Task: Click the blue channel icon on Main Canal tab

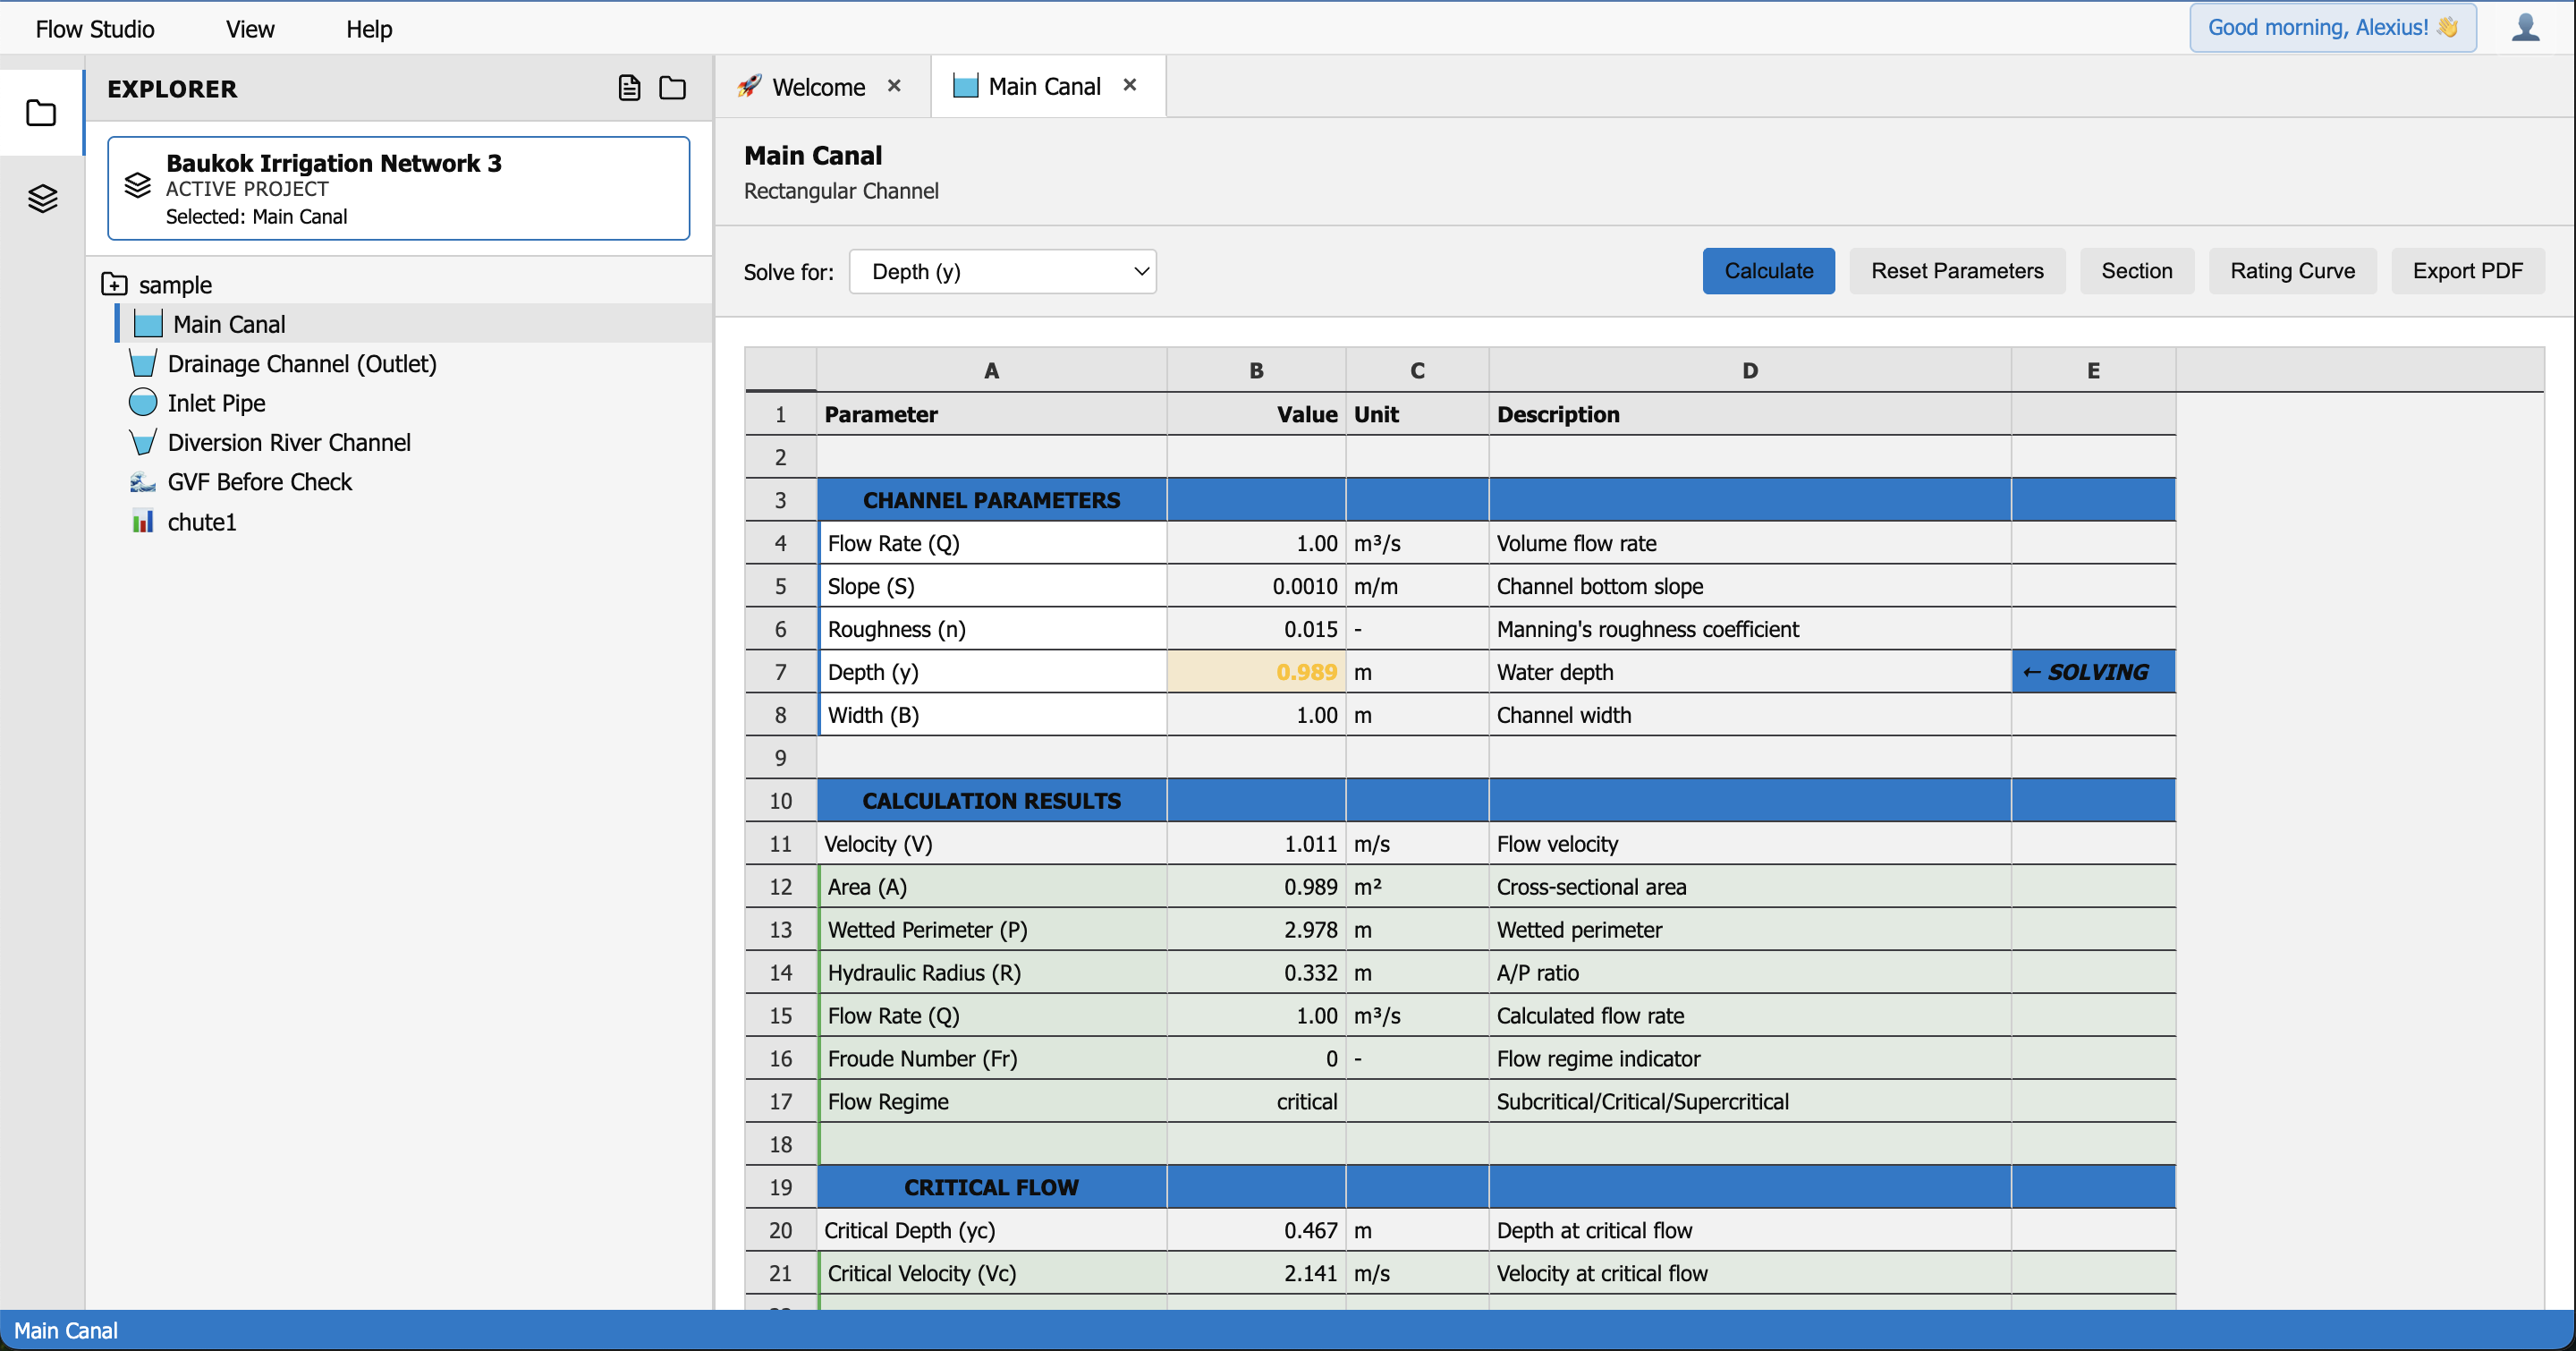Action: 966,86
